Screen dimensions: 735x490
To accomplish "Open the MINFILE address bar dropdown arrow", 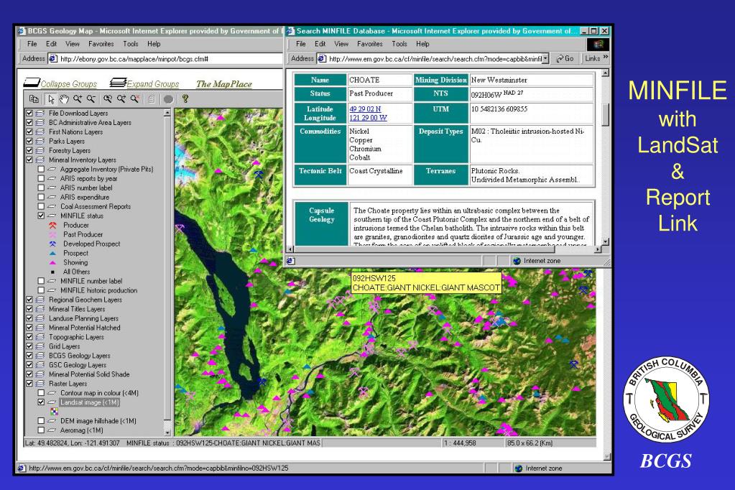I will [x=545, y=59].
